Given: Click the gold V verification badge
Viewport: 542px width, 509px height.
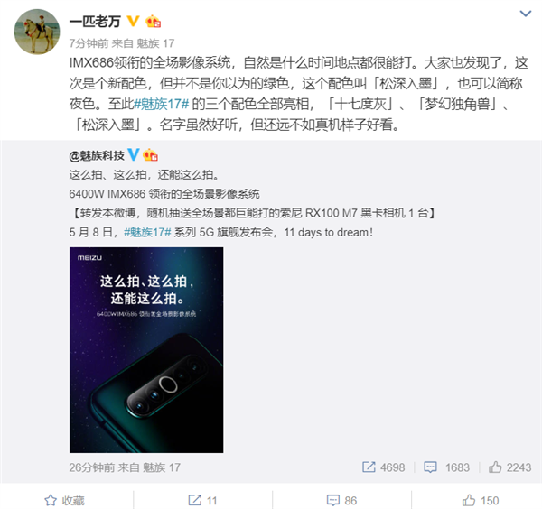Looking at the screenshot, I should click(x=133, y=21).
